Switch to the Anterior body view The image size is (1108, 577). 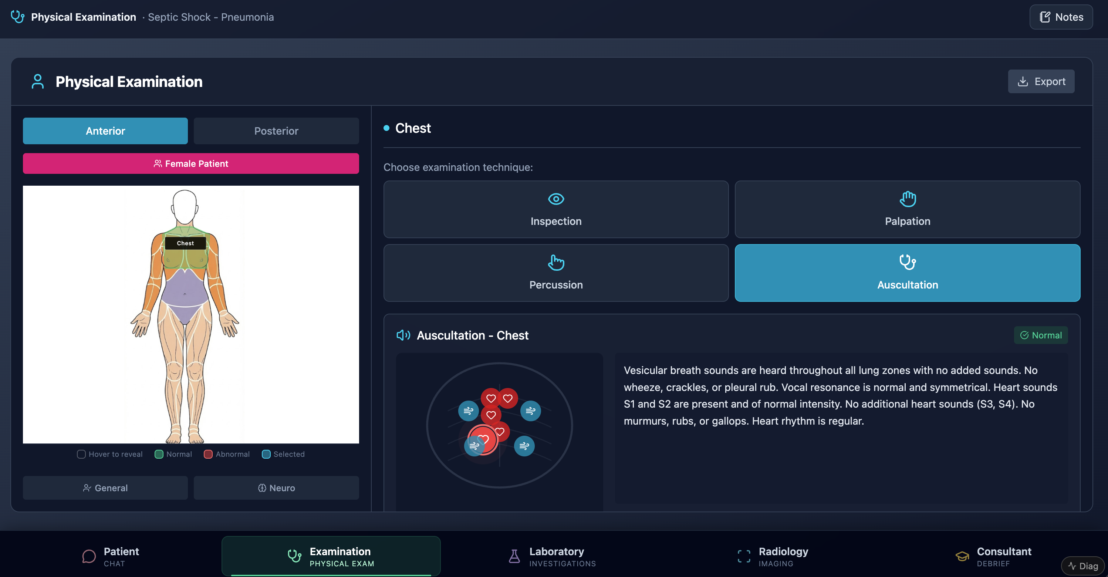click(105, 131)
